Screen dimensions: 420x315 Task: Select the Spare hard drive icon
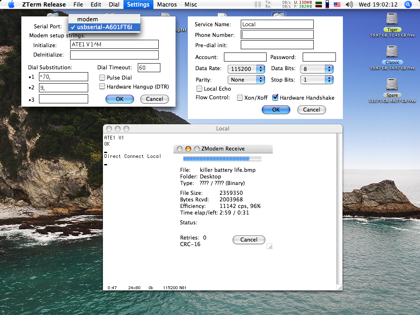[x=392, y=84]
